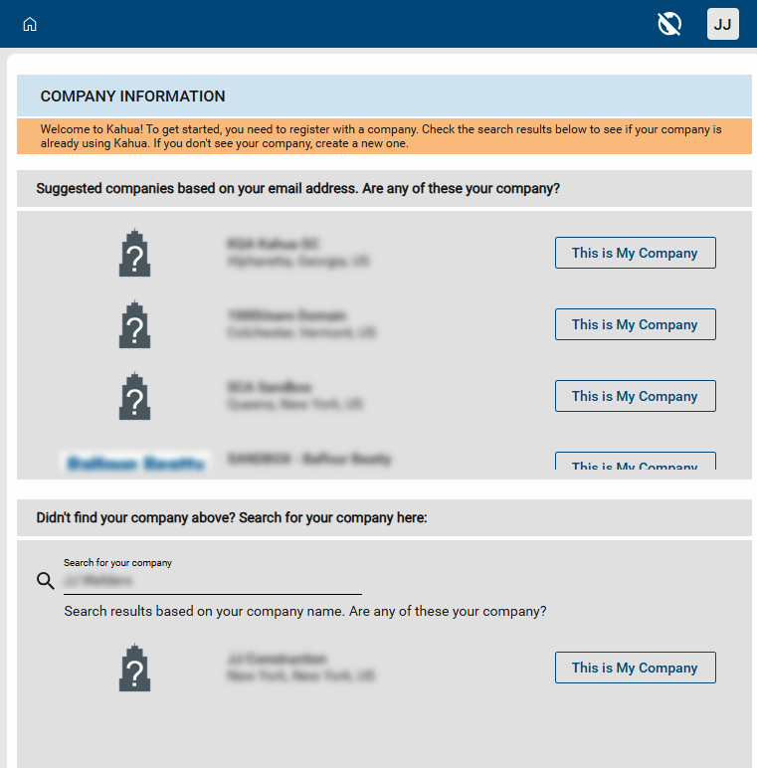Click the Balfour Beatty company logo

[x=135, y=463]
